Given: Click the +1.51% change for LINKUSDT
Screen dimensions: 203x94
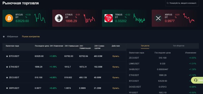Looking at the screenshot, I should click(193, 64).
